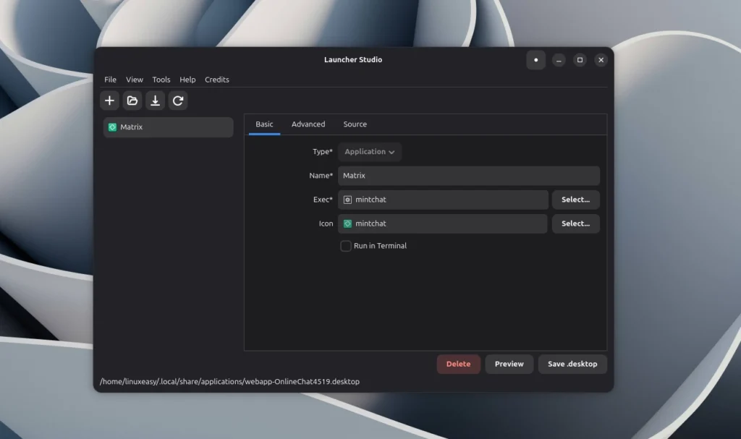Click the executable icon inside the Exec field
Viewport: 741px width, 439px height.
click(347, 199)
